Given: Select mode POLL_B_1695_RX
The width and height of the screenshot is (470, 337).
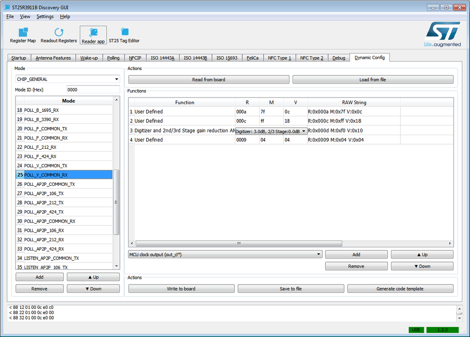Looking at the screenshot, I should (64, 110).
